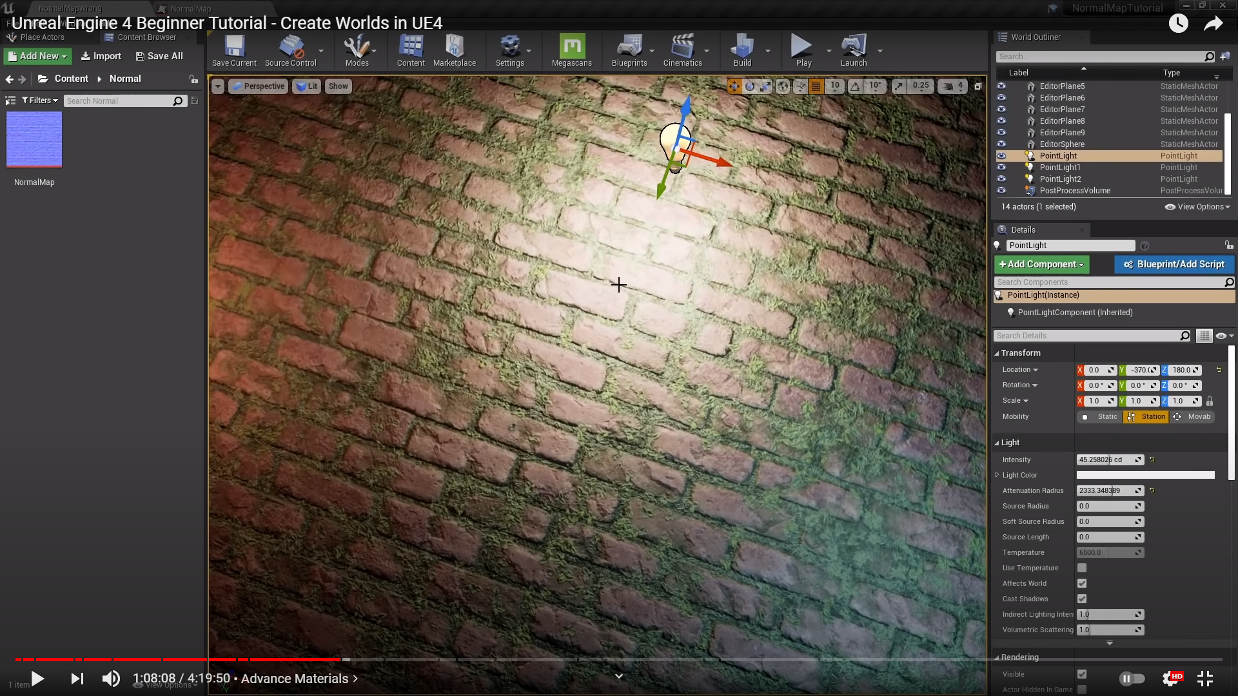The image size is (1238, 696).
Task: Open the Light Color swatch
Action: click(x=1145, y=475)
